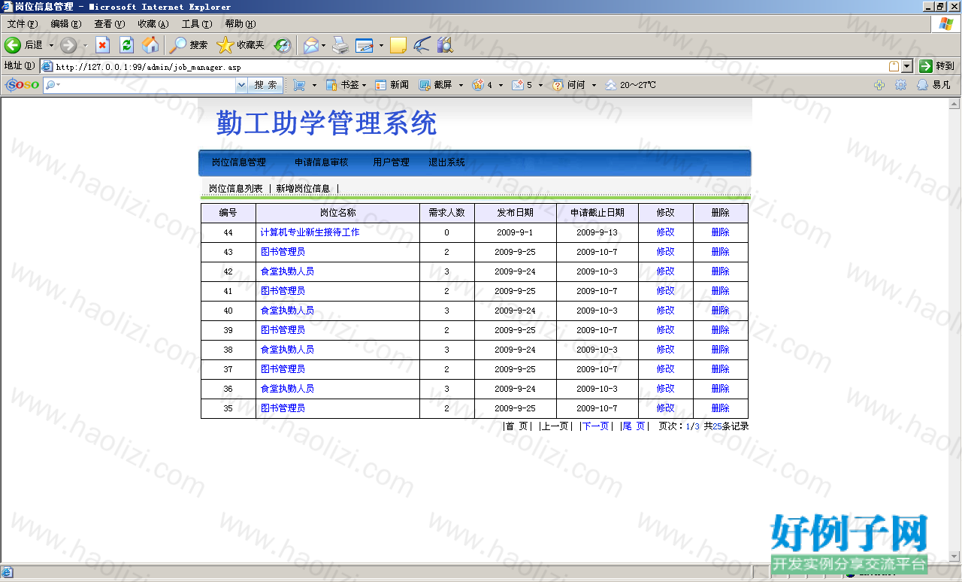The height and width of the screenshot is (582, 962).
Task: Expand the 截屏 dropdown arrow
Action: tap(461, 85)
